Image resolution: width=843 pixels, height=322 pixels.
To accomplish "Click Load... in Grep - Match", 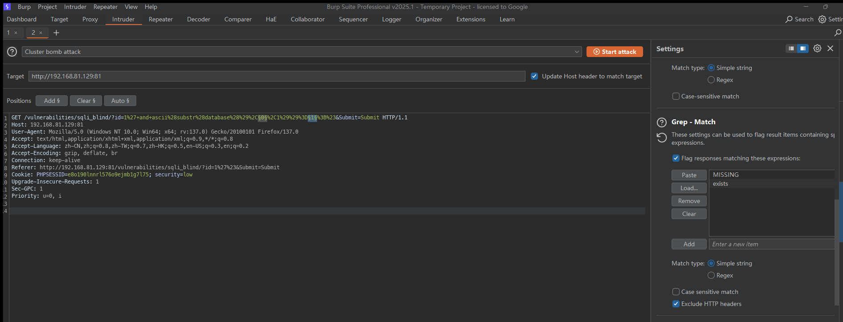I will click(x=689, y=188).
